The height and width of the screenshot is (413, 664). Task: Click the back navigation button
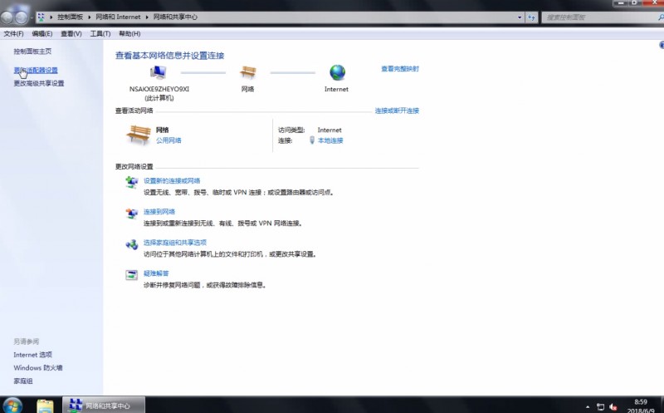click(7, 17)
